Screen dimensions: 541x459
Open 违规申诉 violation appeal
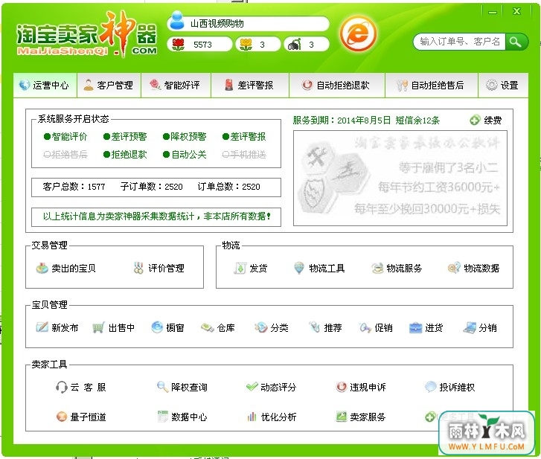pos(361,387)
